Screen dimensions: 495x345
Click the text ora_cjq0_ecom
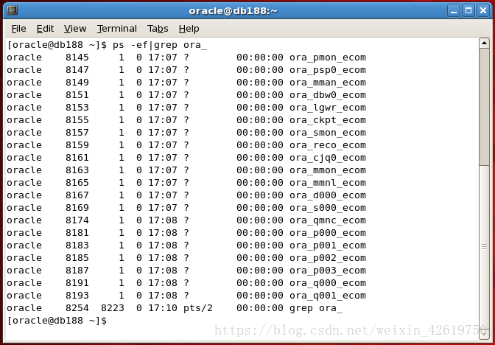328,158
